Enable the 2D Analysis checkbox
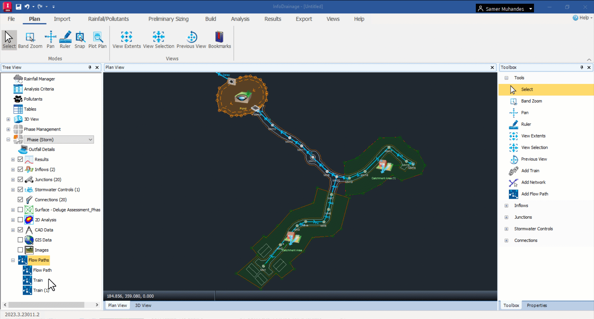This screenshot has width=594, height=319. pos(20,220)
